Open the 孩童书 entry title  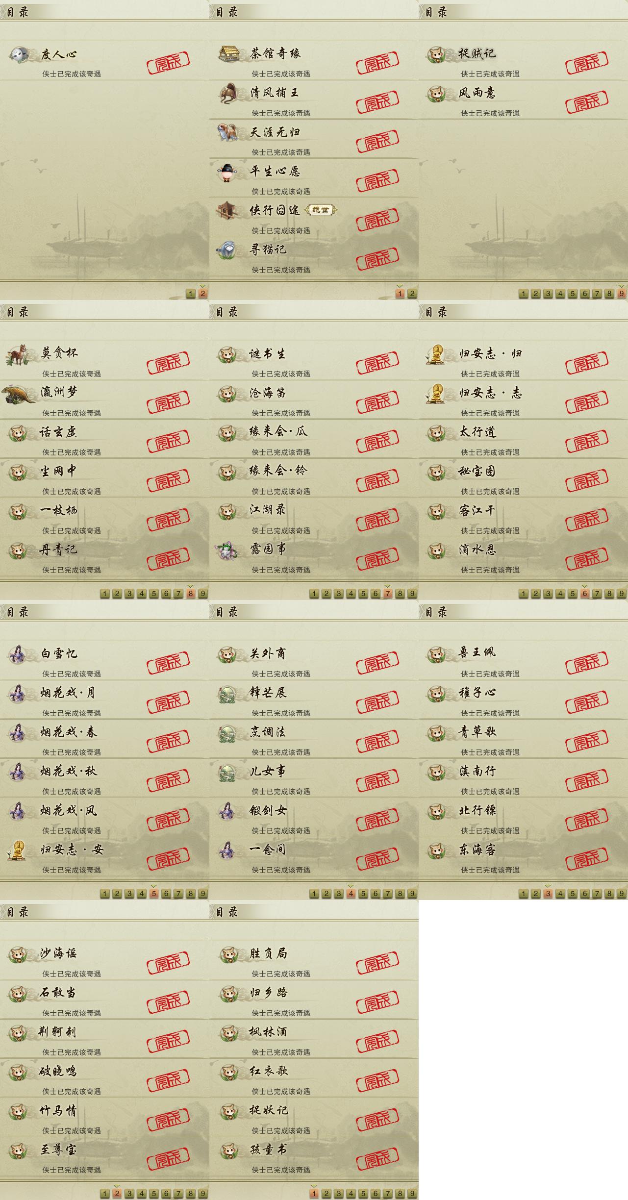(268, 1150)
